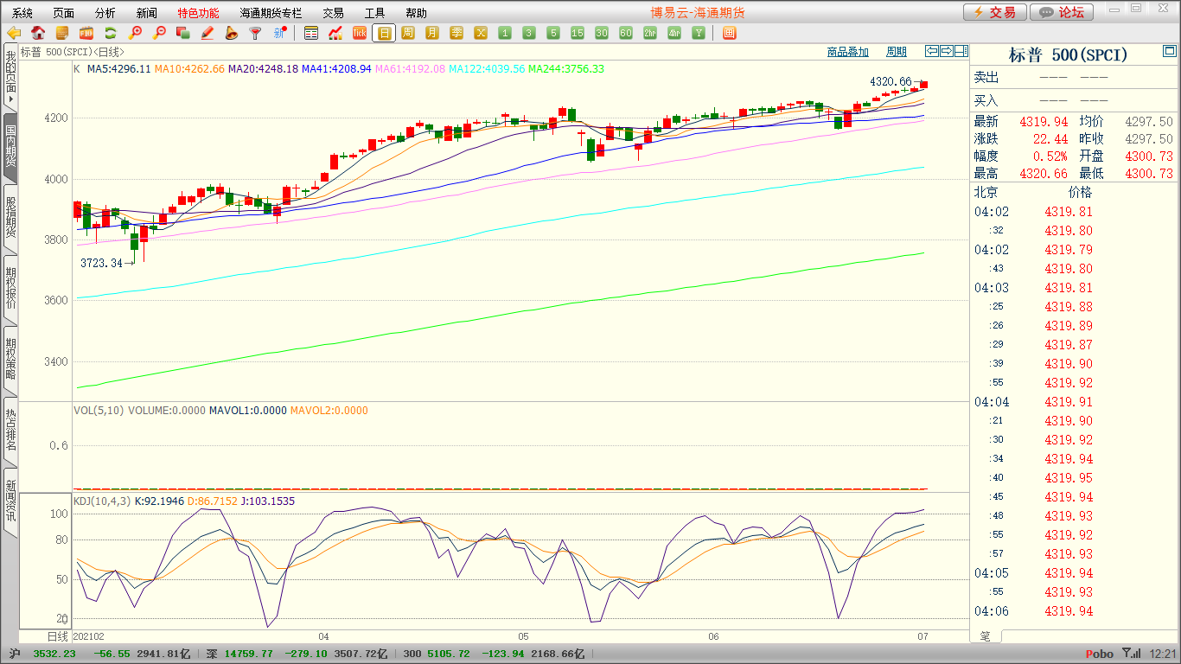Open the 帮助 menu
This screenshot has height=664, width=1181.
point(416,13)
